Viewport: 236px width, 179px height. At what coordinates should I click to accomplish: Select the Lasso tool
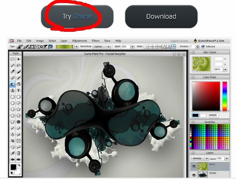tap(18, 65)
